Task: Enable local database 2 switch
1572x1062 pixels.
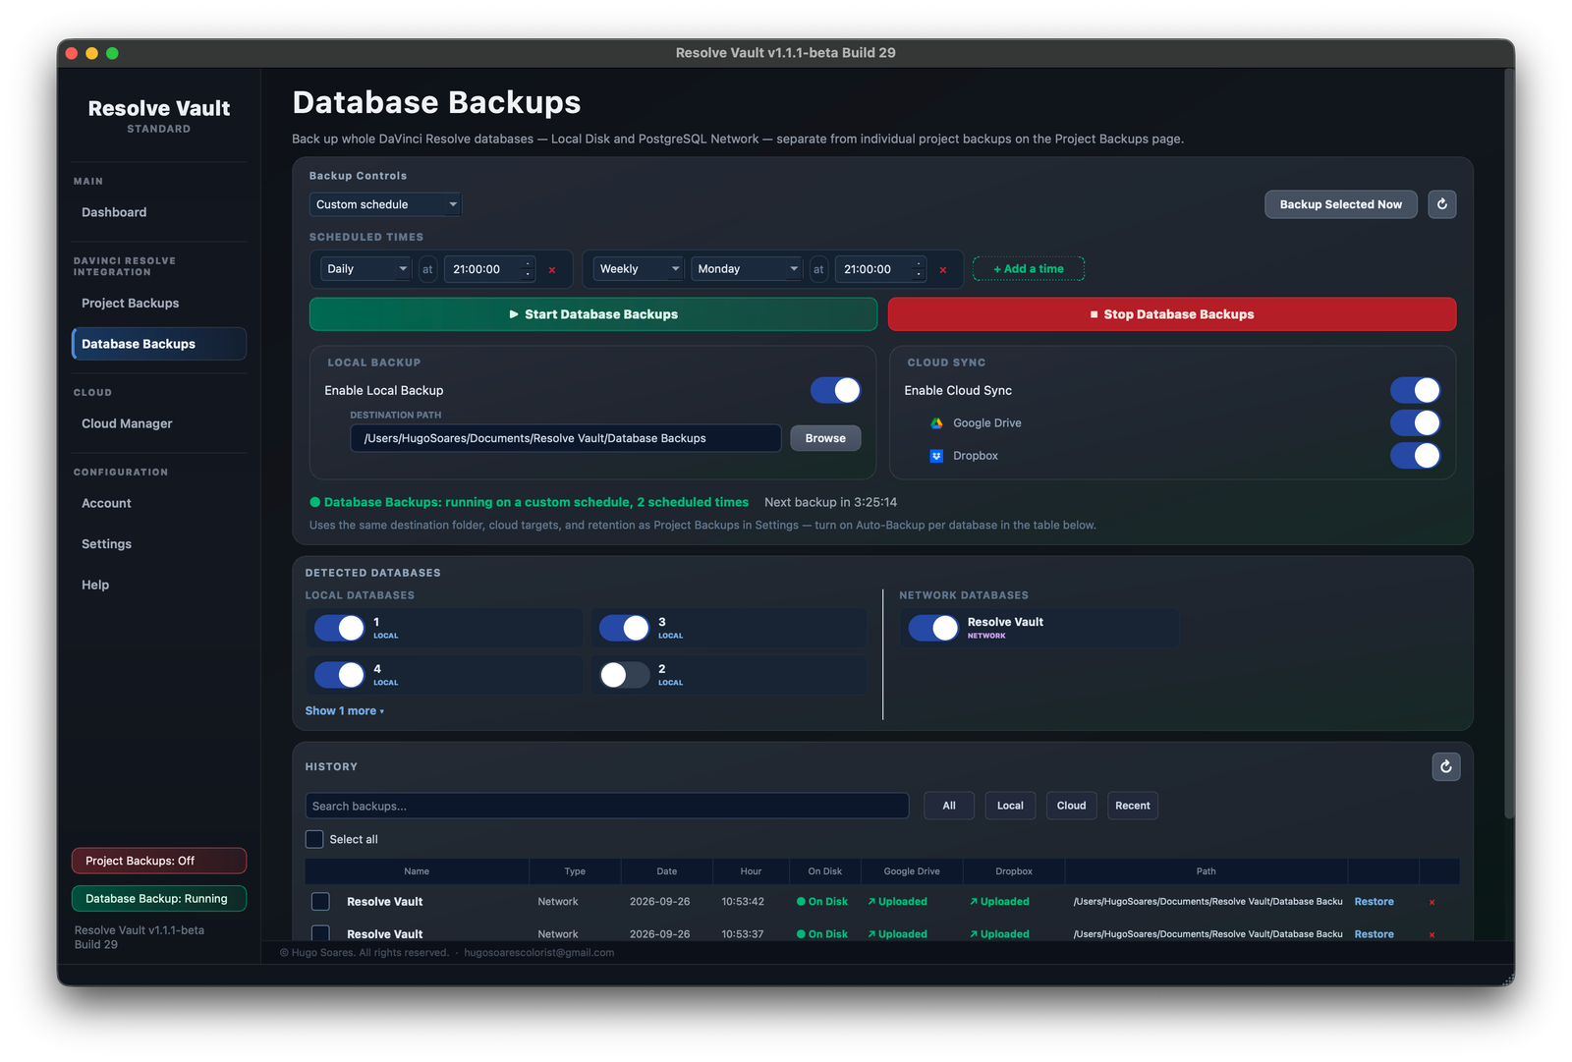Action: point(624,675)
